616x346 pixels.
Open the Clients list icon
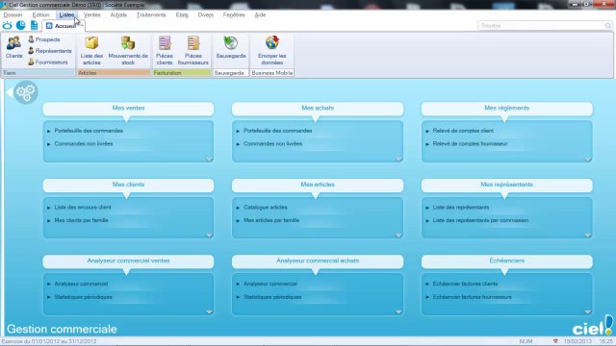click(13, 47)
